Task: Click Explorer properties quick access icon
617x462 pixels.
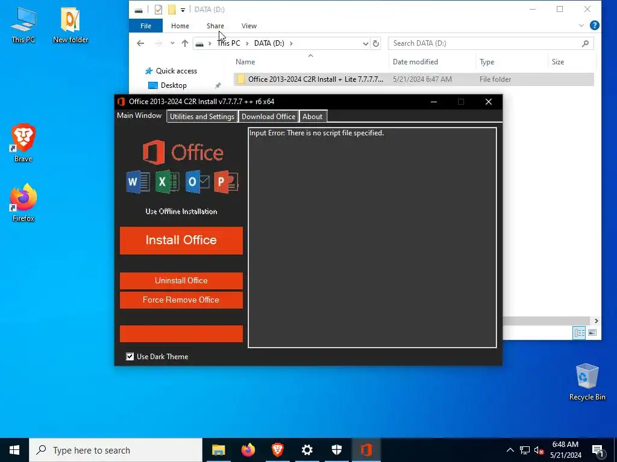Action: click(x=158, y=10)
